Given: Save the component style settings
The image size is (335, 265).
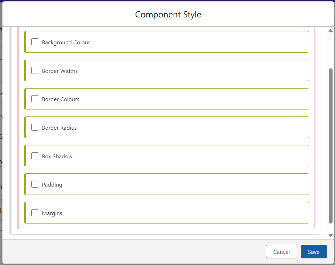Looking at the screenshot, I should point(314,252).
